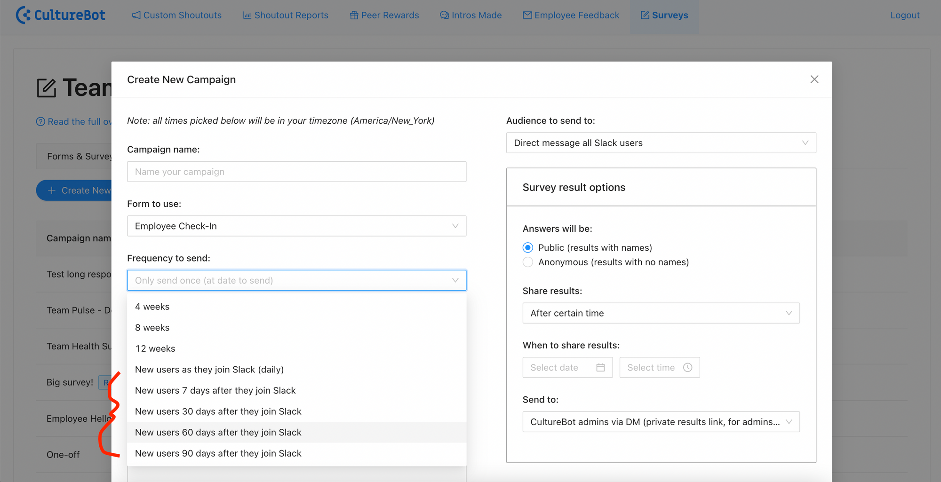
Task: Click the CultureBot logo
Action: coord(60,15)
